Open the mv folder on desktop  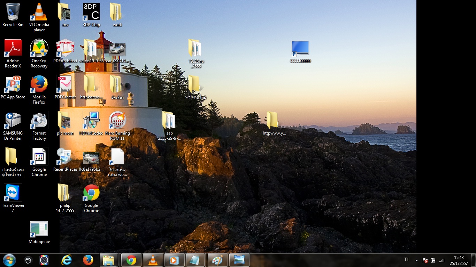(65, 15)
